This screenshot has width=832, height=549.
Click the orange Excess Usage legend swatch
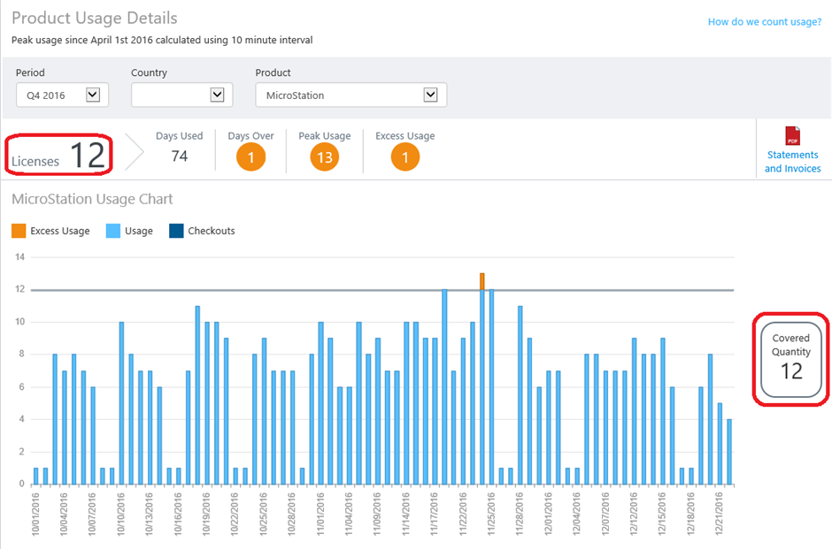19,231
